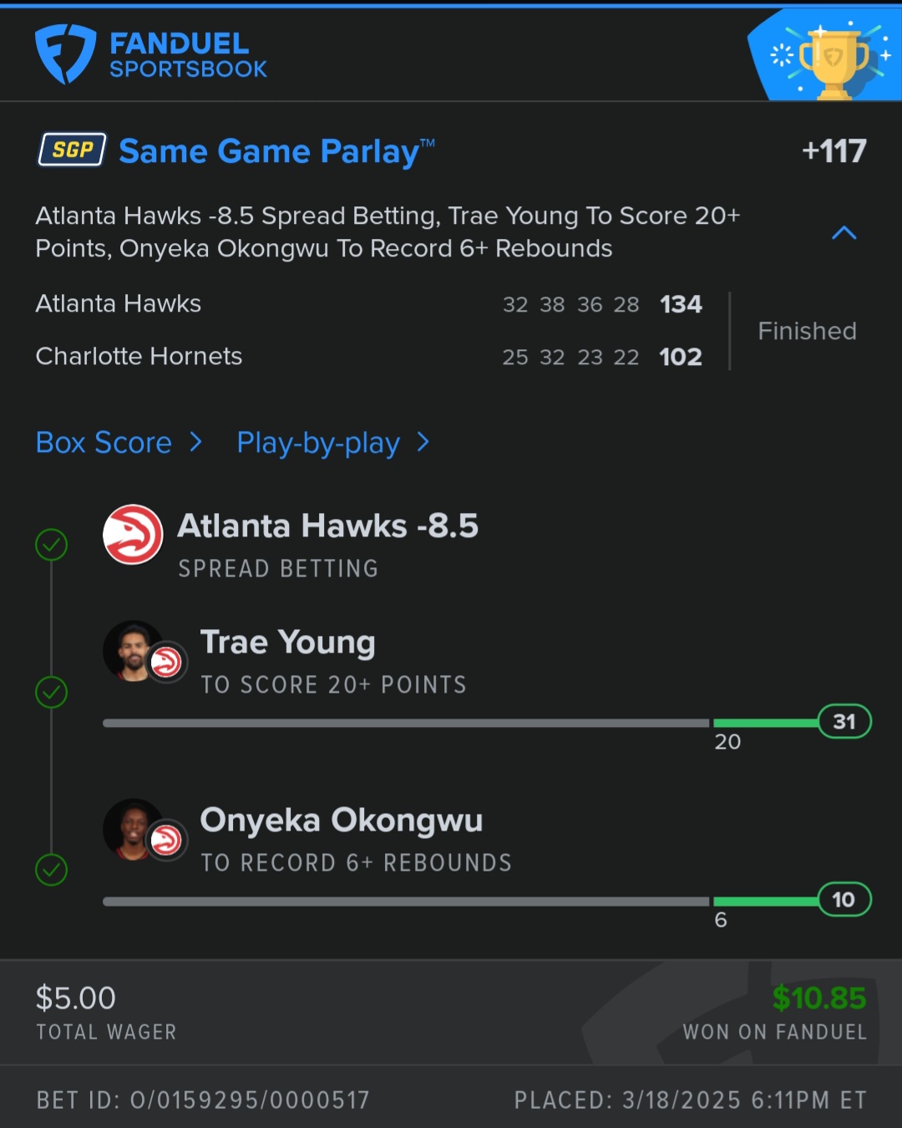This screenshot has height=1128, width=902.
Task: Tap green checkmark beside Hawks spread leg
Action: 52,545
